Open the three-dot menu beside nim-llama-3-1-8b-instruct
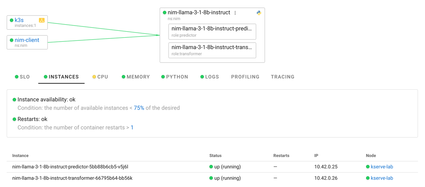 (235, 13)
